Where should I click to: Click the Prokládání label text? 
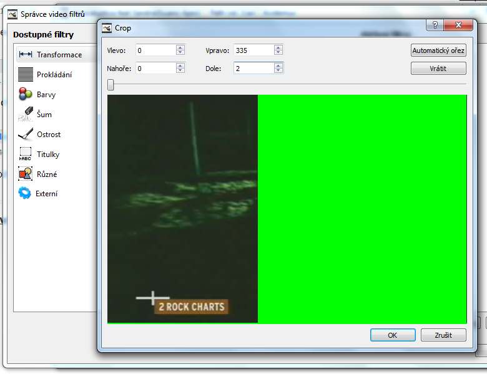click(54, 75)
